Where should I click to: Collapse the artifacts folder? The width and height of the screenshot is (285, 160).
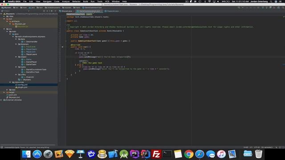point(7,21)
